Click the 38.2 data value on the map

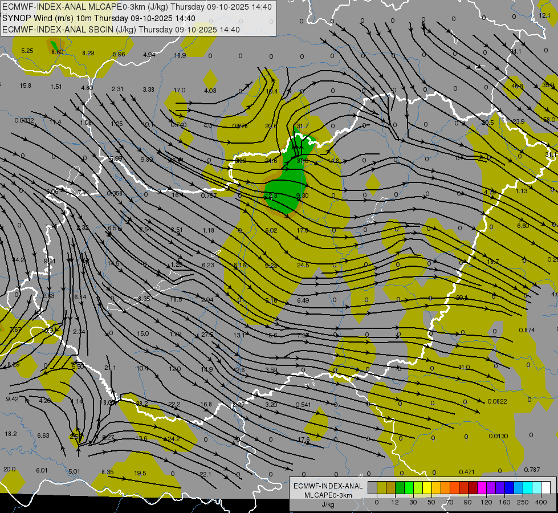(x=142, y=404)
